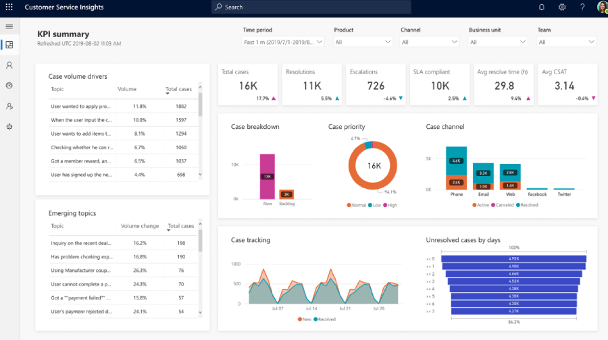Screen dimensions: 608x340
Task: Sort Emerging topics by Volume change
Action: pos(140,226)
